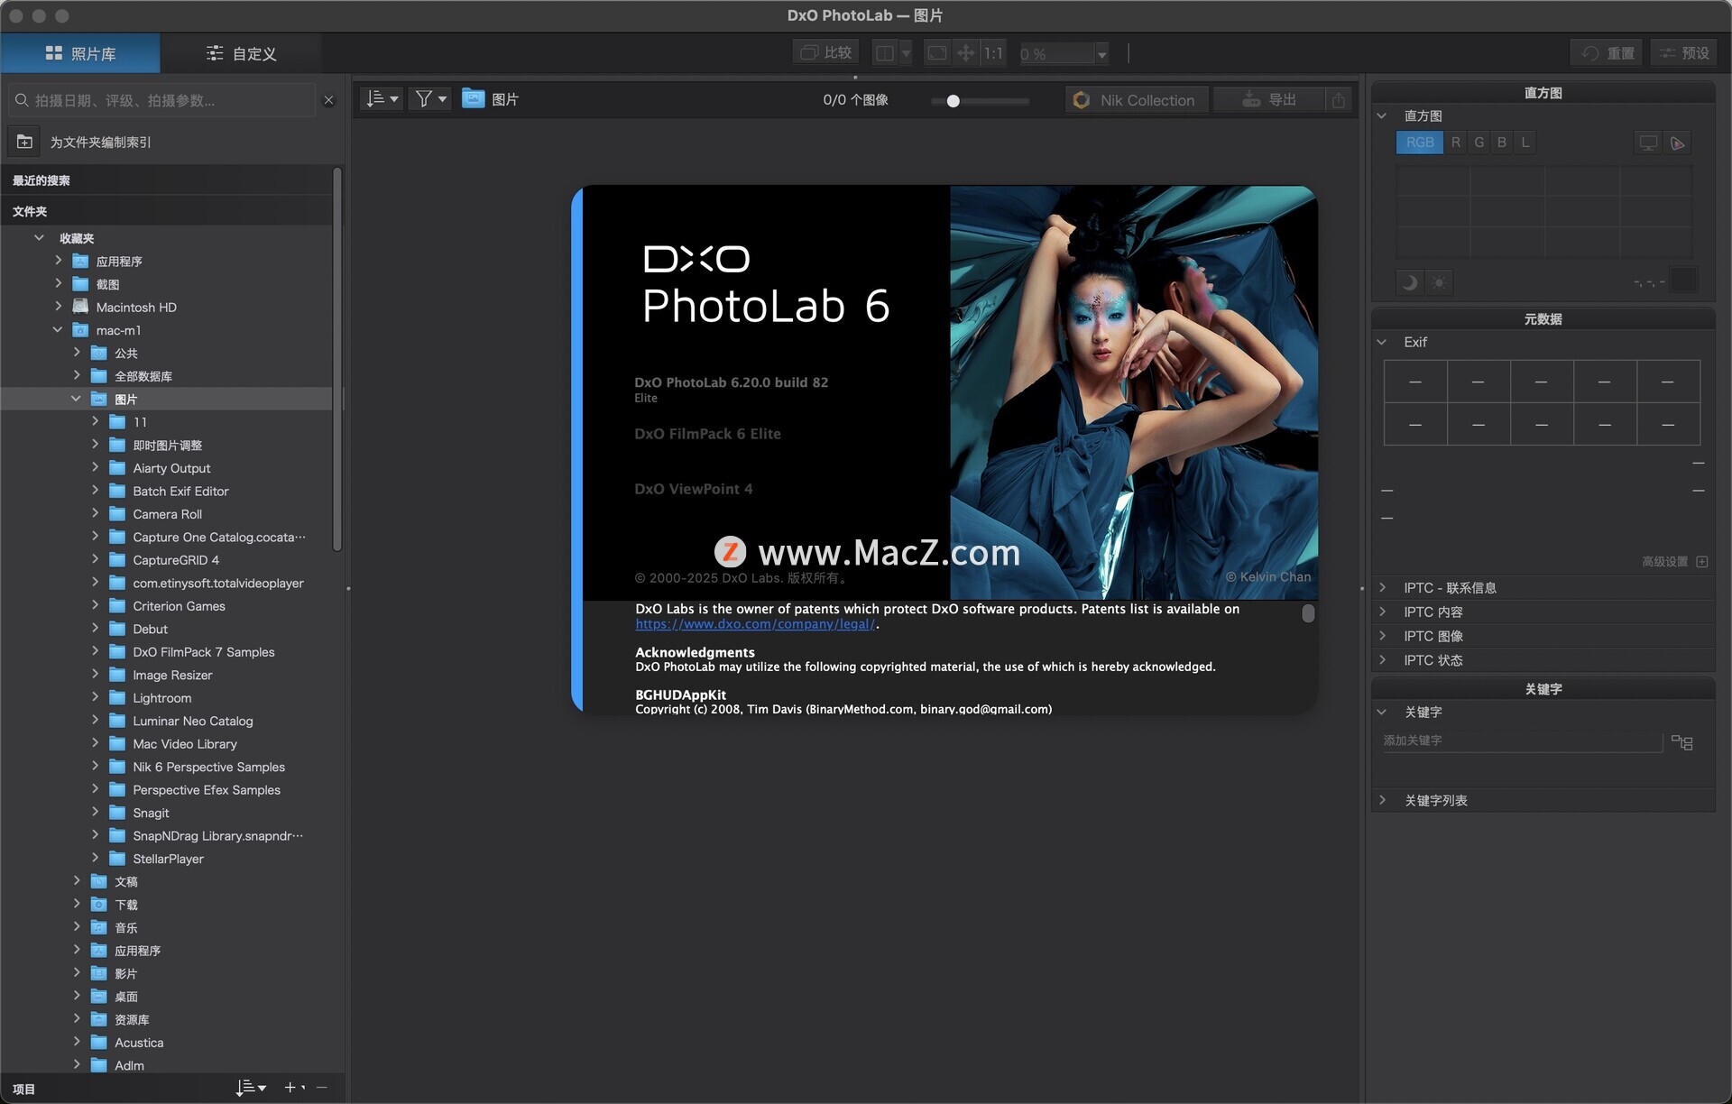
Task: Select the R histogram channel
Action: 1455,143
